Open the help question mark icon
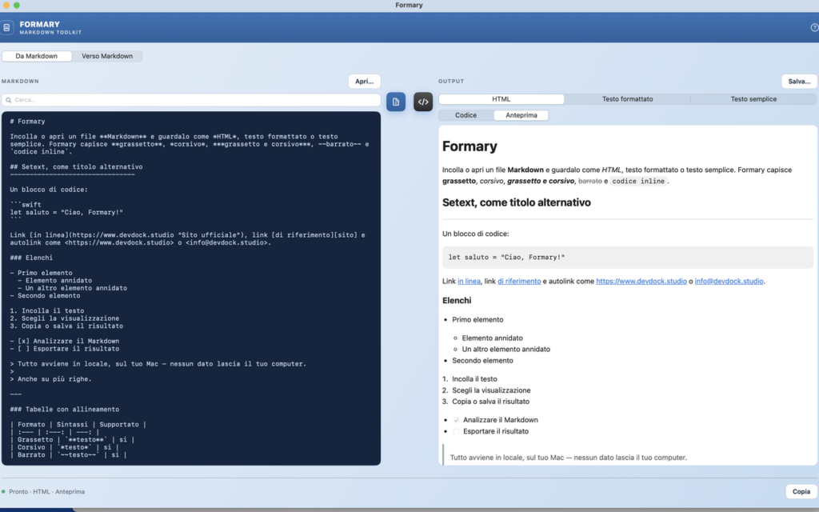The width and height of the screenshot is (819, 512). 814,28
